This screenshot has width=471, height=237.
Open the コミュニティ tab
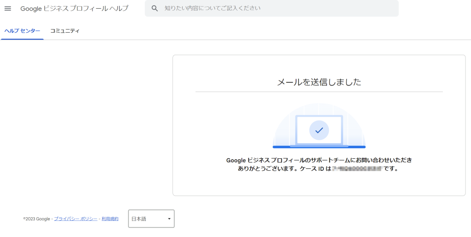coord(65,31)
